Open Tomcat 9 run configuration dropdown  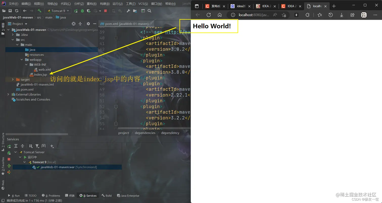[x=58, y=11]
